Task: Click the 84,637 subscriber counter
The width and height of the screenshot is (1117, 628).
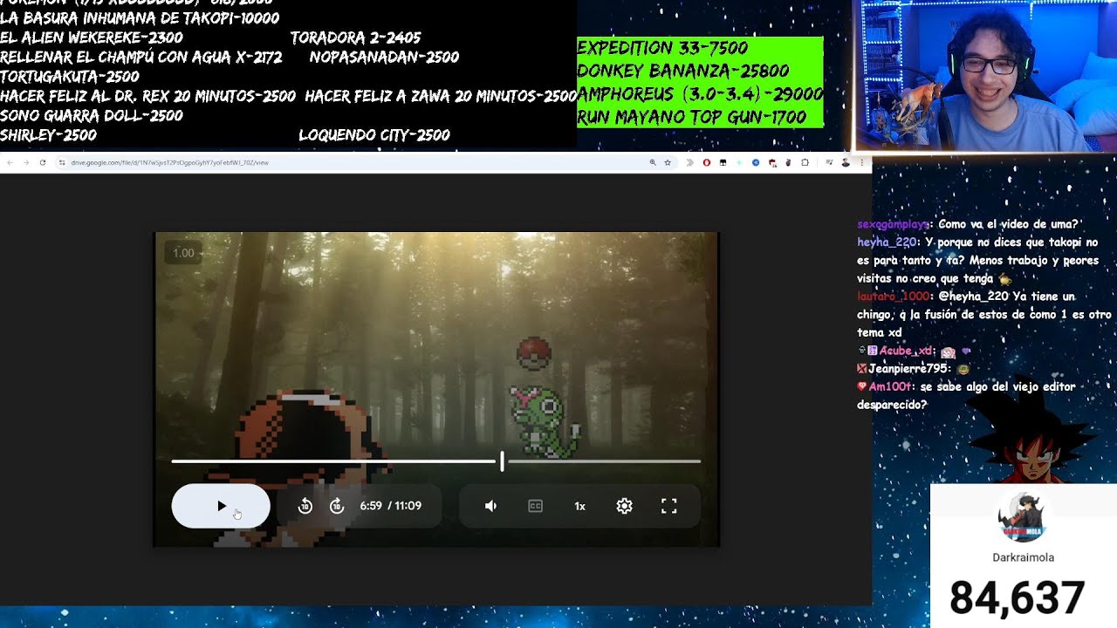Action: click(1017, 598)
